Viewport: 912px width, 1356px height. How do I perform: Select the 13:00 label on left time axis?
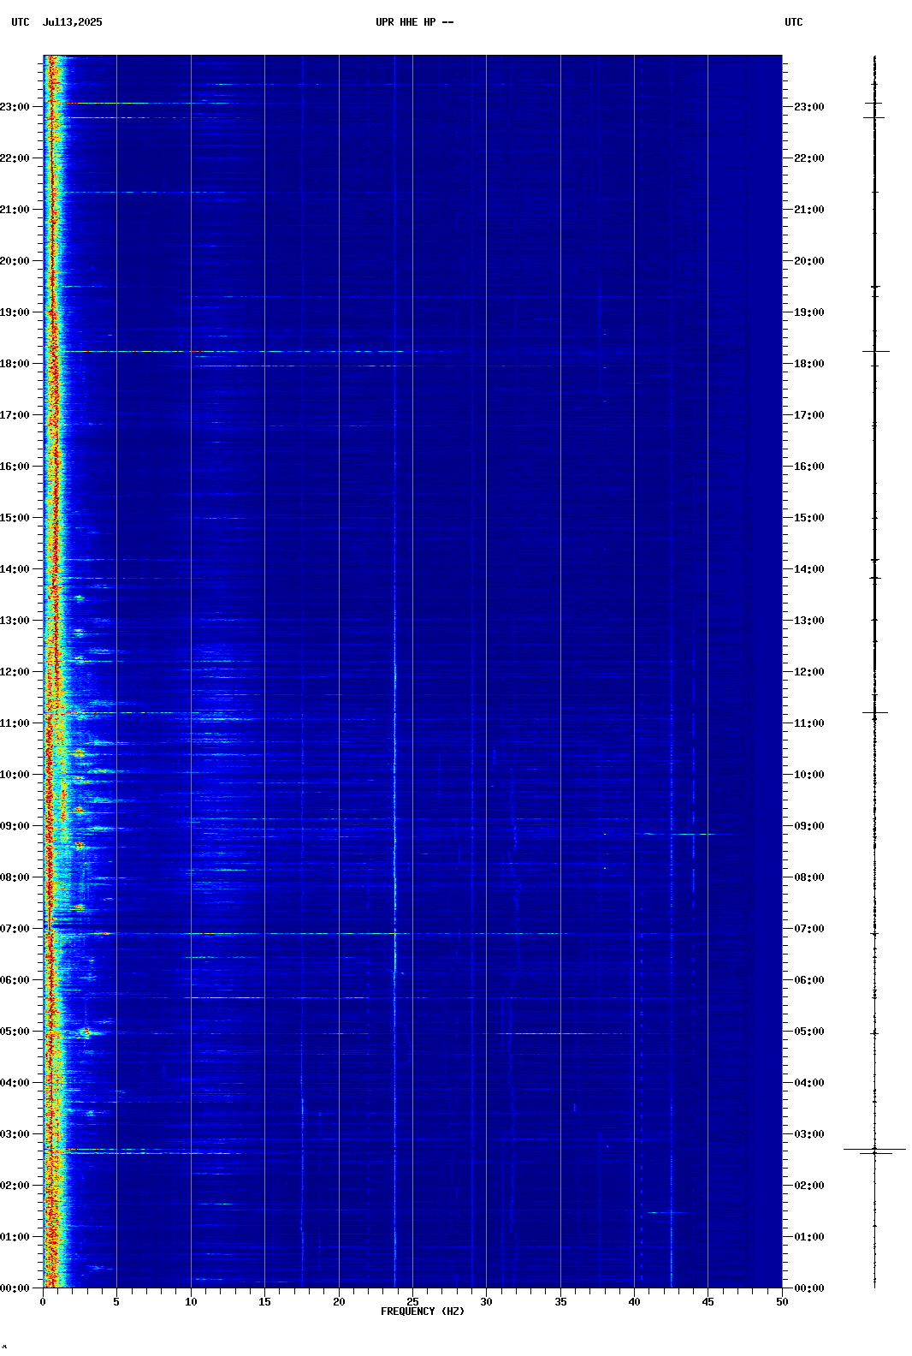(15, 621)
